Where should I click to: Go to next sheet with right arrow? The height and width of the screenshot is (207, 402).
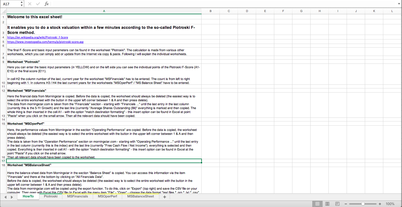(12, 197)
